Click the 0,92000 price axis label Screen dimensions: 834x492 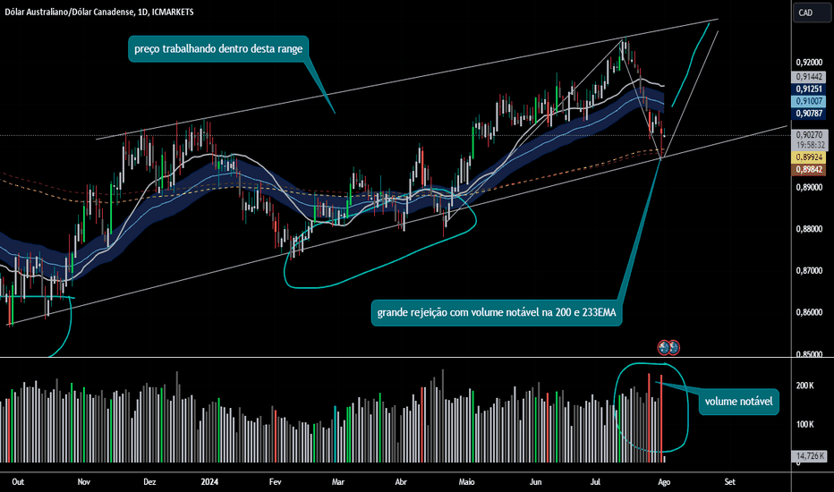(x=809, y=63)
